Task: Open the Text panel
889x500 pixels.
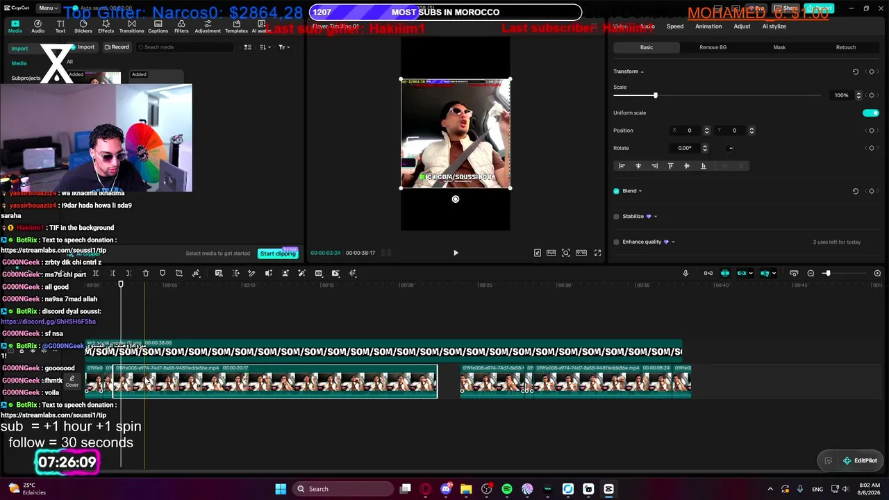Action: pos(60,26)
